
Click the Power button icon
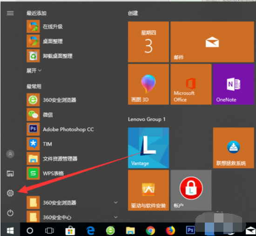(10, 213)
